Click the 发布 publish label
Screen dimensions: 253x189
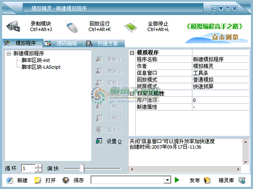195,180
